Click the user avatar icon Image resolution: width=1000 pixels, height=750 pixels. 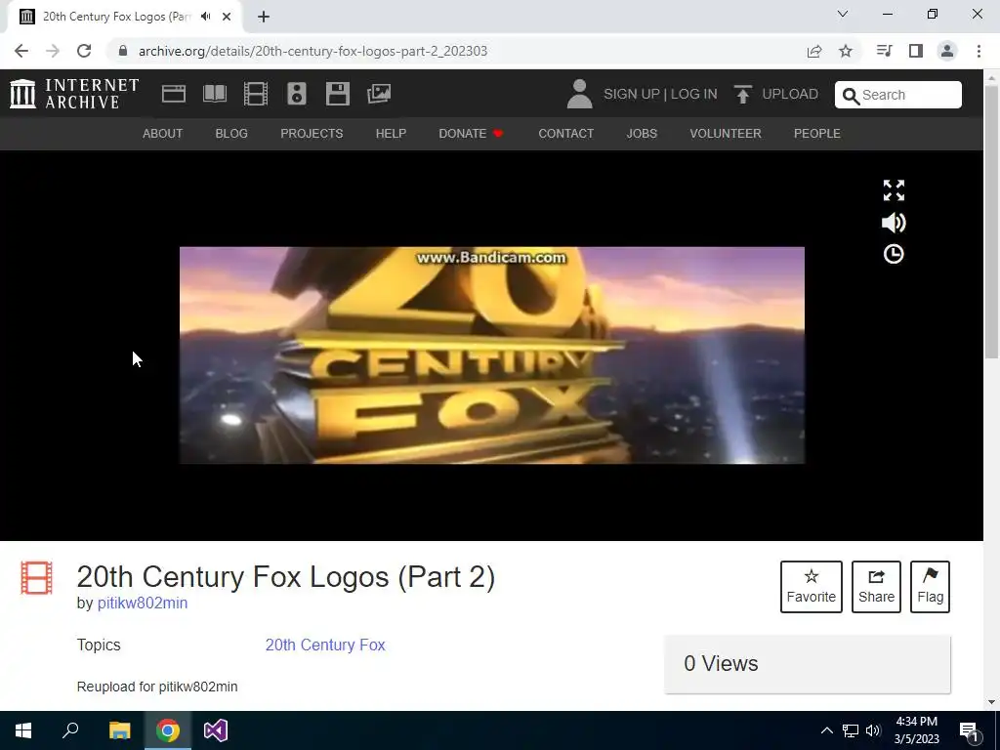click(579, 94)
